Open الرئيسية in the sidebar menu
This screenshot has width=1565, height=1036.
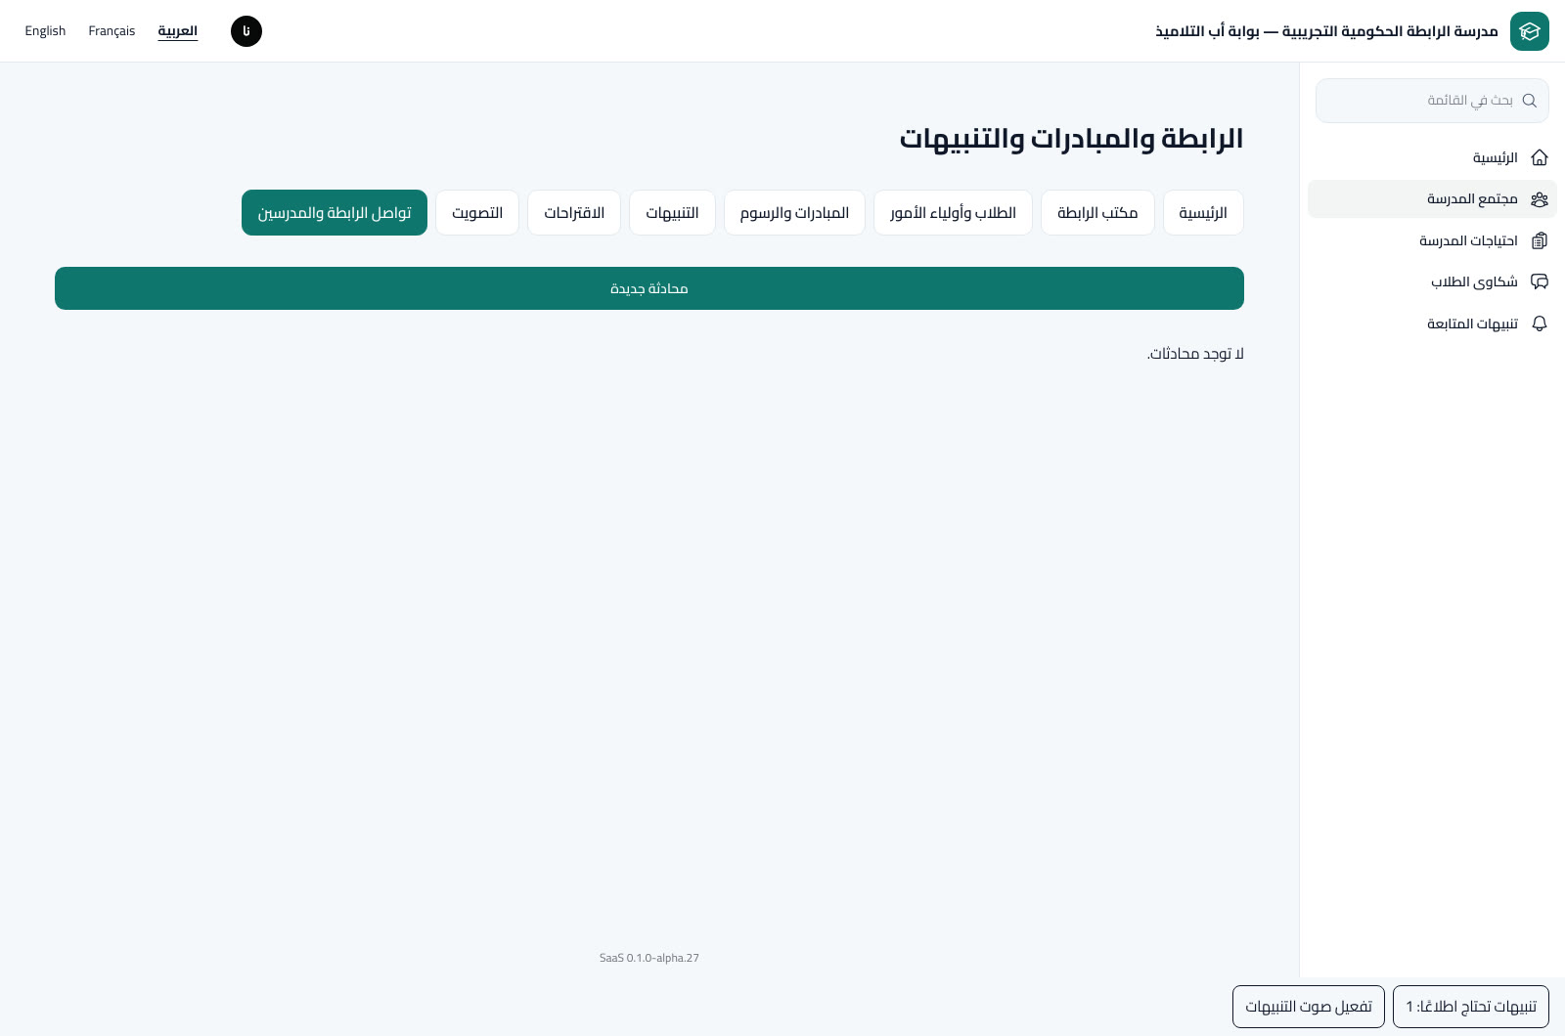point(1432,157)
